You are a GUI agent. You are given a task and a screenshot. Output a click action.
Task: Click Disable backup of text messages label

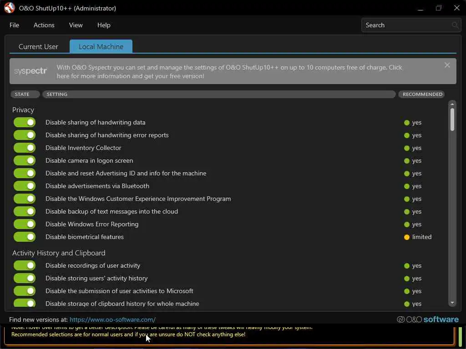(112, 211)
